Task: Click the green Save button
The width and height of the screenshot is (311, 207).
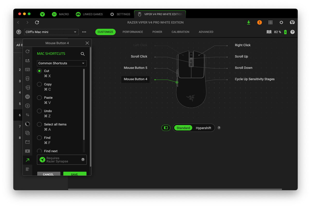Action: 75,174
